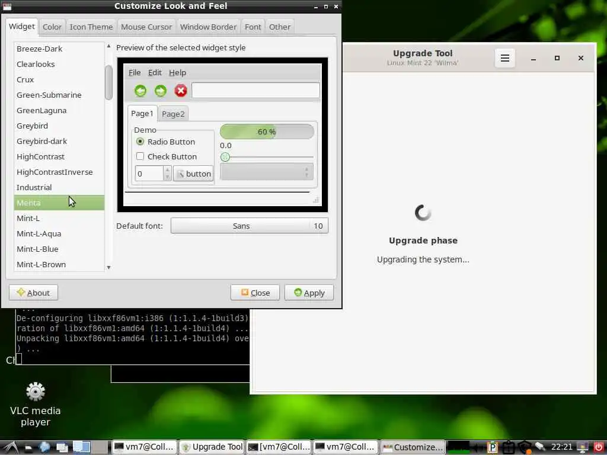This screenshot has height=455, width=607.
Task: Select the Greybird theme
Action: (59, 126)
